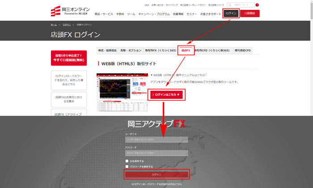Go to ログイン breadcrumb link
The height and width of the screenshot is (188, 313).
pyautogui.click(x=67, y=25)
